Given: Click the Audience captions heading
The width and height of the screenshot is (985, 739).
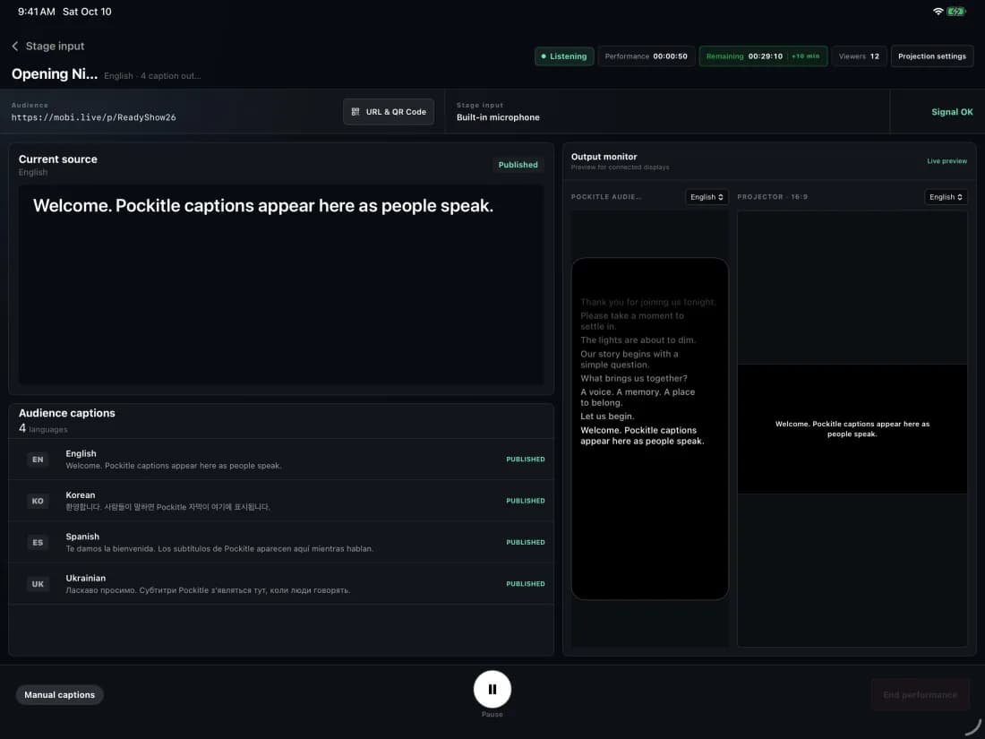Looking at the screenshot, I should click(66, 413).
